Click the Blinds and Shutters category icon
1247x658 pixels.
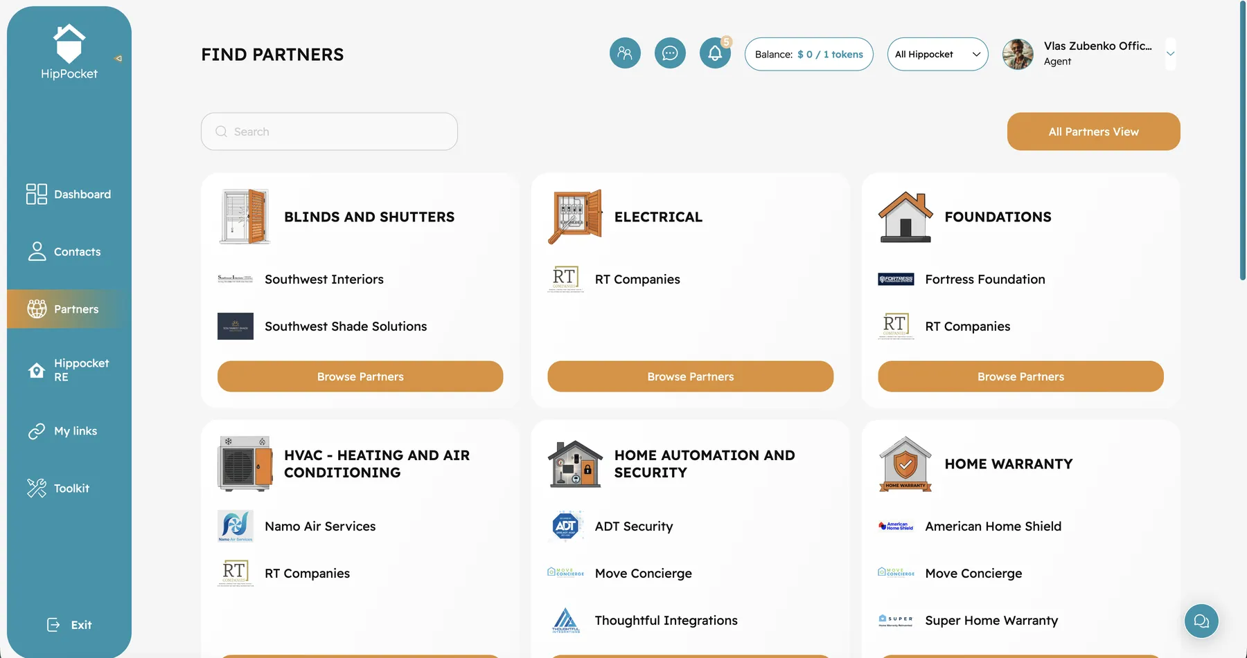(x=245, y=217)
